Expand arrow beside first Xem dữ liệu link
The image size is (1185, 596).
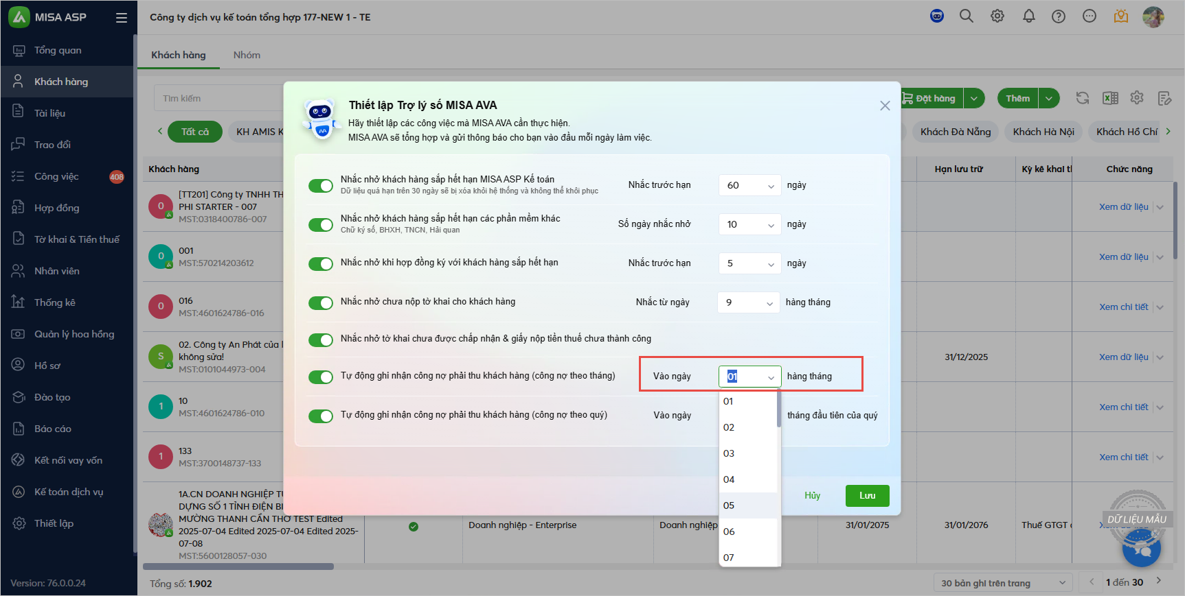point(1160,207)
